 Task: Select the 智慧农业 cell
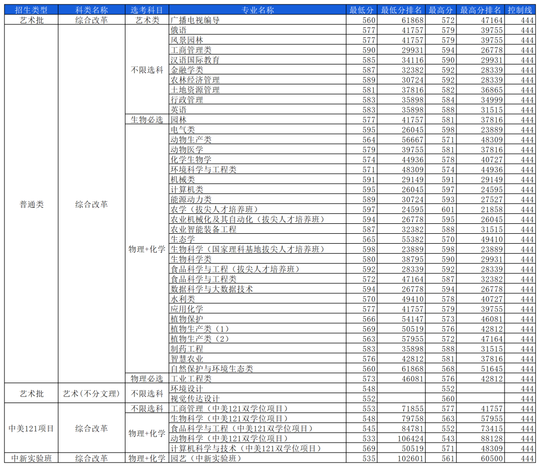pos(257,359)
